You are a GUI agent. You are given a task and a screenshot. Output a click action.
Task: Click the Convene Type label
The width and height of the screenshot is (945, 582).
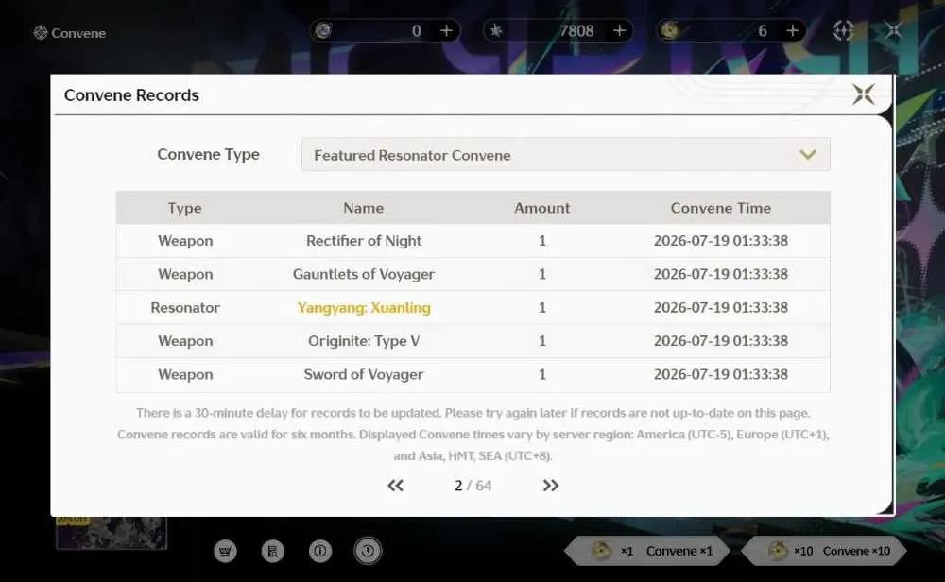[209, 155]
